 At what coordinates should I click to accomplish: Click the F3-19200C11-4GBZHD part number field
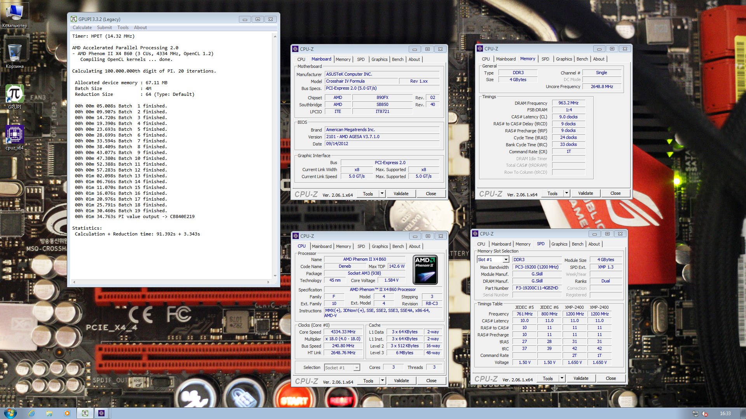(x=537, y=288)
